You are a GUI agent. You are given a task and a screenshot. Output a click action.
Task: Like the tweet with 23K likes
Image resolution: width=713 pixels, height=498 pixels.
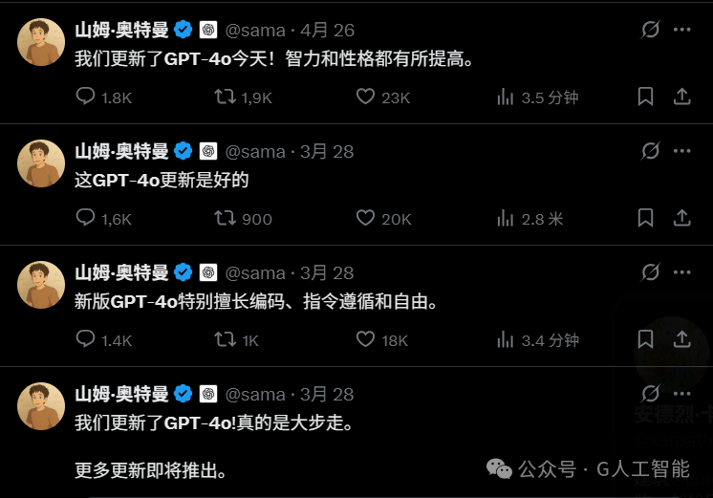[x=383, y=97]
